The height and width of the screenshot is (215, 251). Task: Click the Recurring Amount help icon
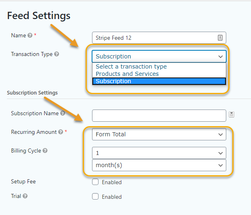[61, 132]
